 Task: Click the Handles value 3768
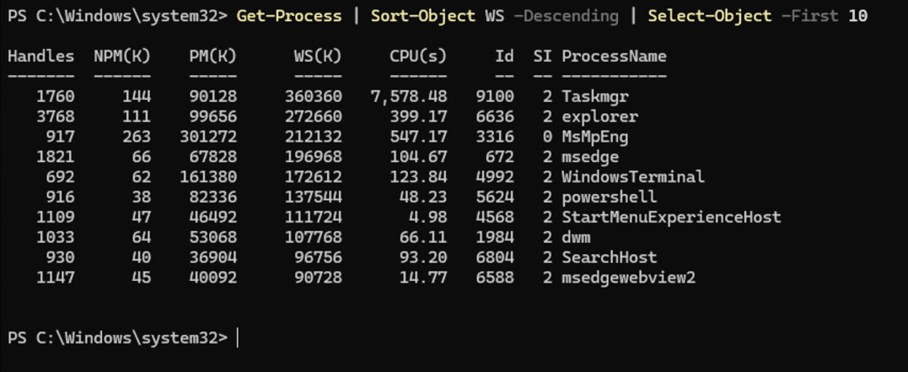[x=56, y=117]
